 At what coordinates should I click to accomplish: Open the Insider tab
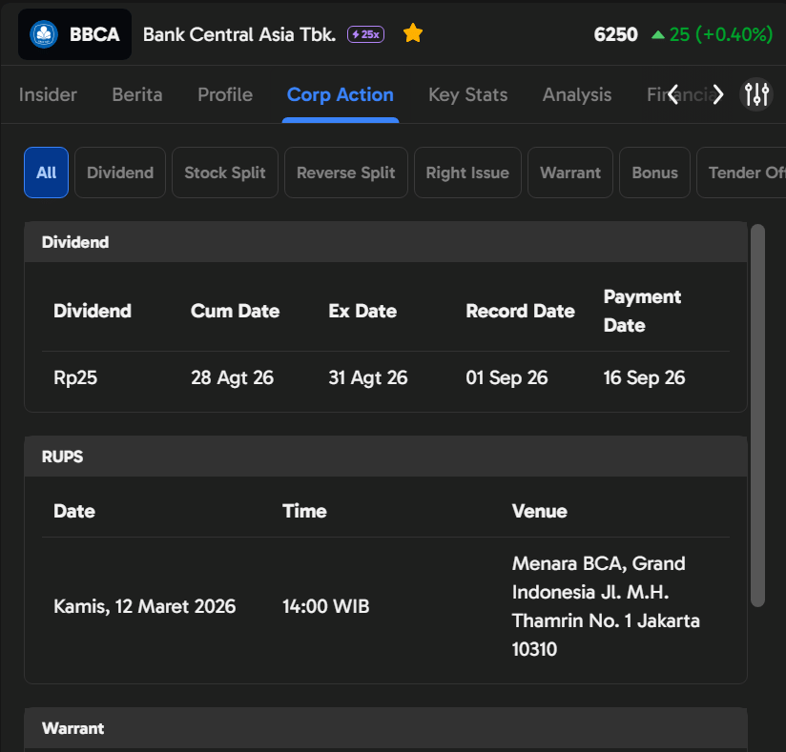click(48, 94)
